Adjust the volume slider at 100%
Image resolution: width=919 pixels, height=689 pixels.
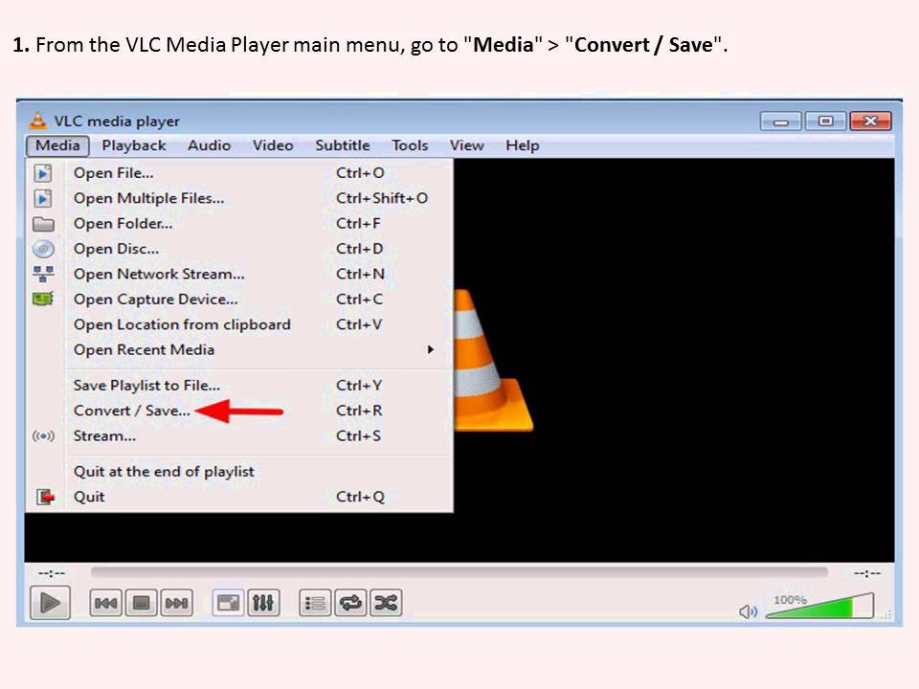pyautogui.click(x=819, y=607)
